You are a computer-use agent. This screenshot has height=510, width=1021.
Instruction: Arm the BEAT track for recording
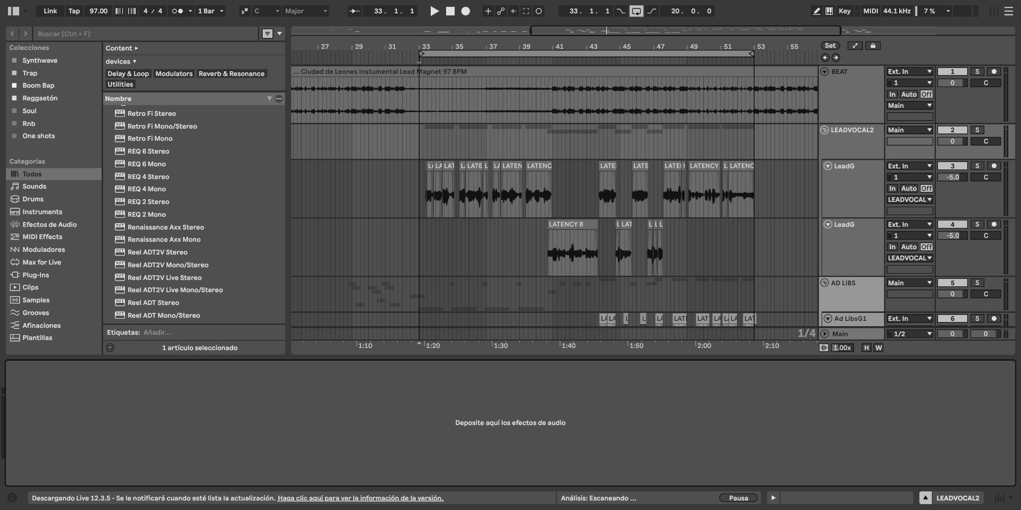point(993,72)
